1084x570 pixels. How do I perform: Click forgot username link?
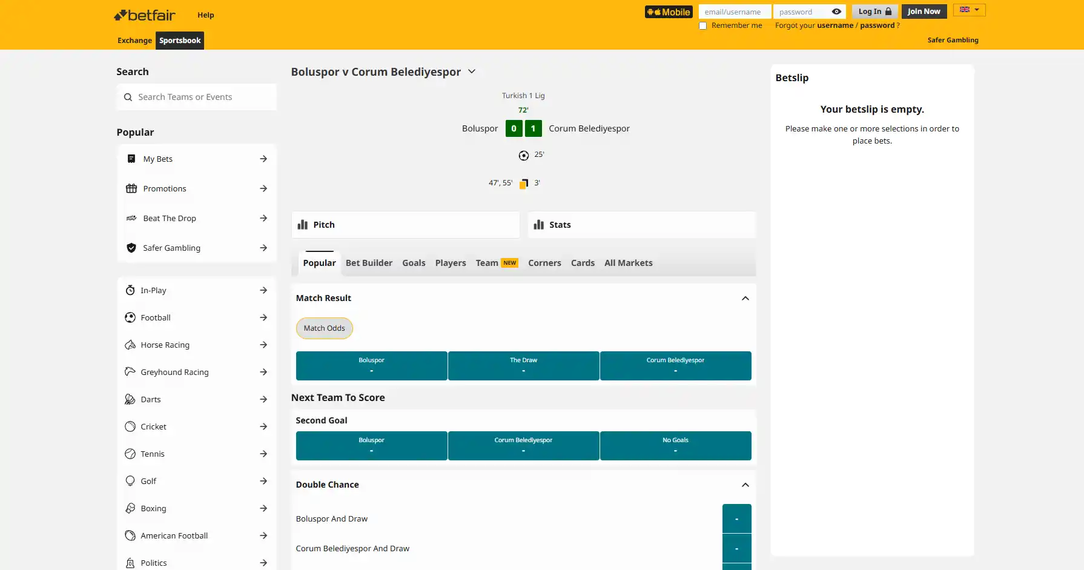point(835,25)
